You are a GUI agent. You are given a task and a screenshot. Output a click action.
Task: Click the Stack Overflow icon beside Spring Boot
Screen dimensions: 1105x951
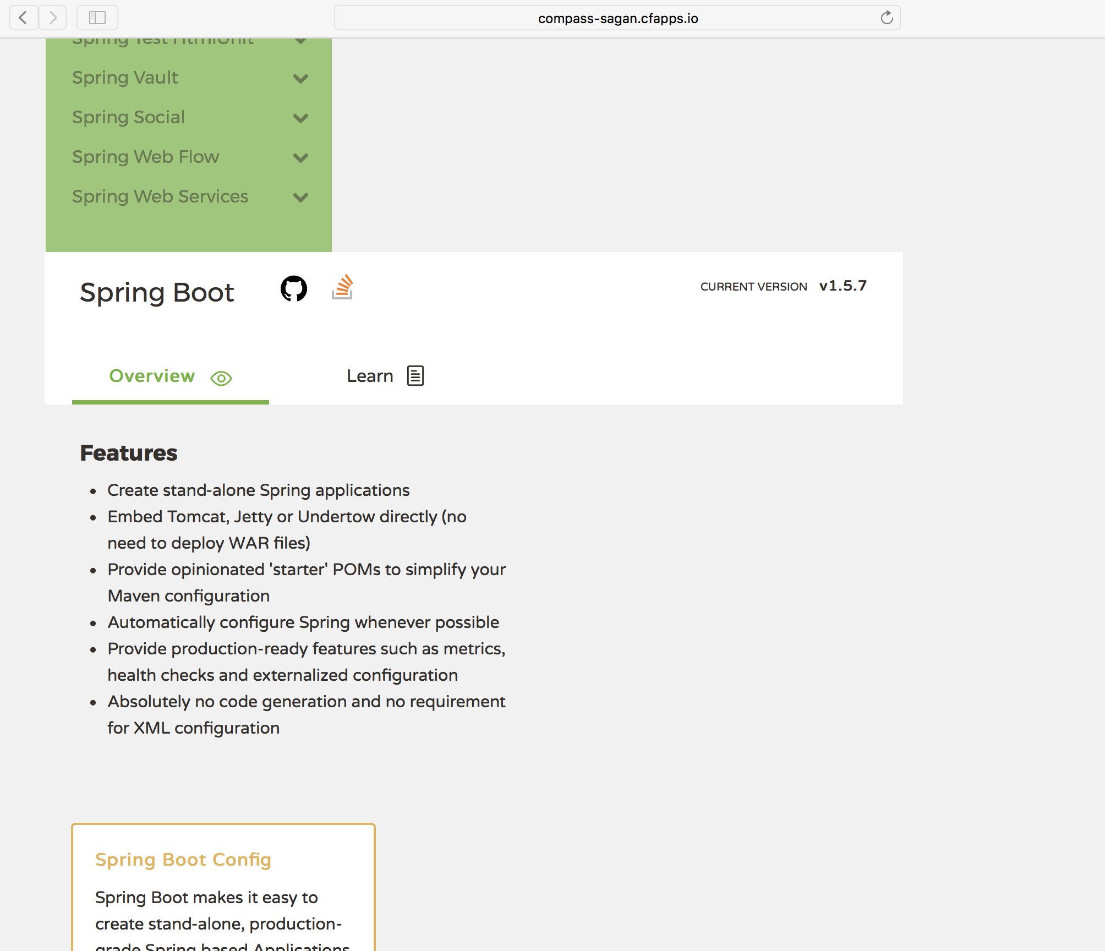point(342,287)
